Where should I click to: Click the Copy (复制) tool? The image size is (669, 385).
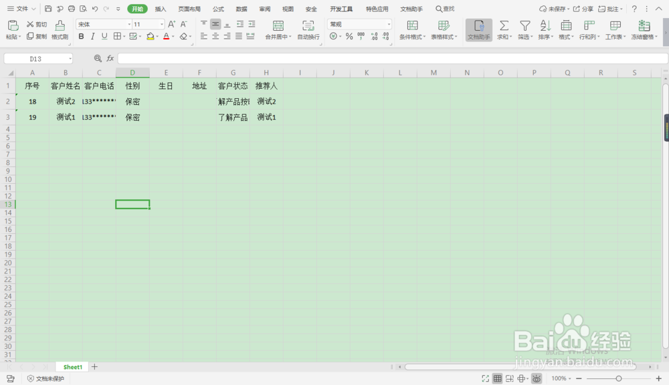point(37,36)
